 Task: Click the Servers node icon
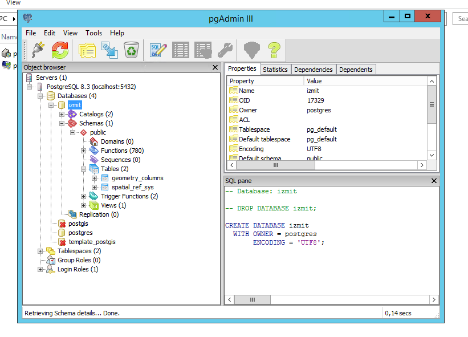29,78
